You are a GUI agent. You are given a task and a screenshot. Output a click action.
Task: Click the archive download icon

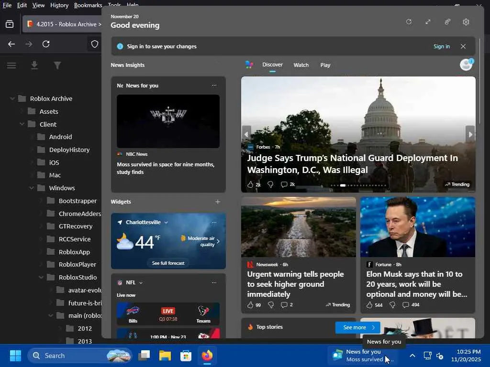34,65
